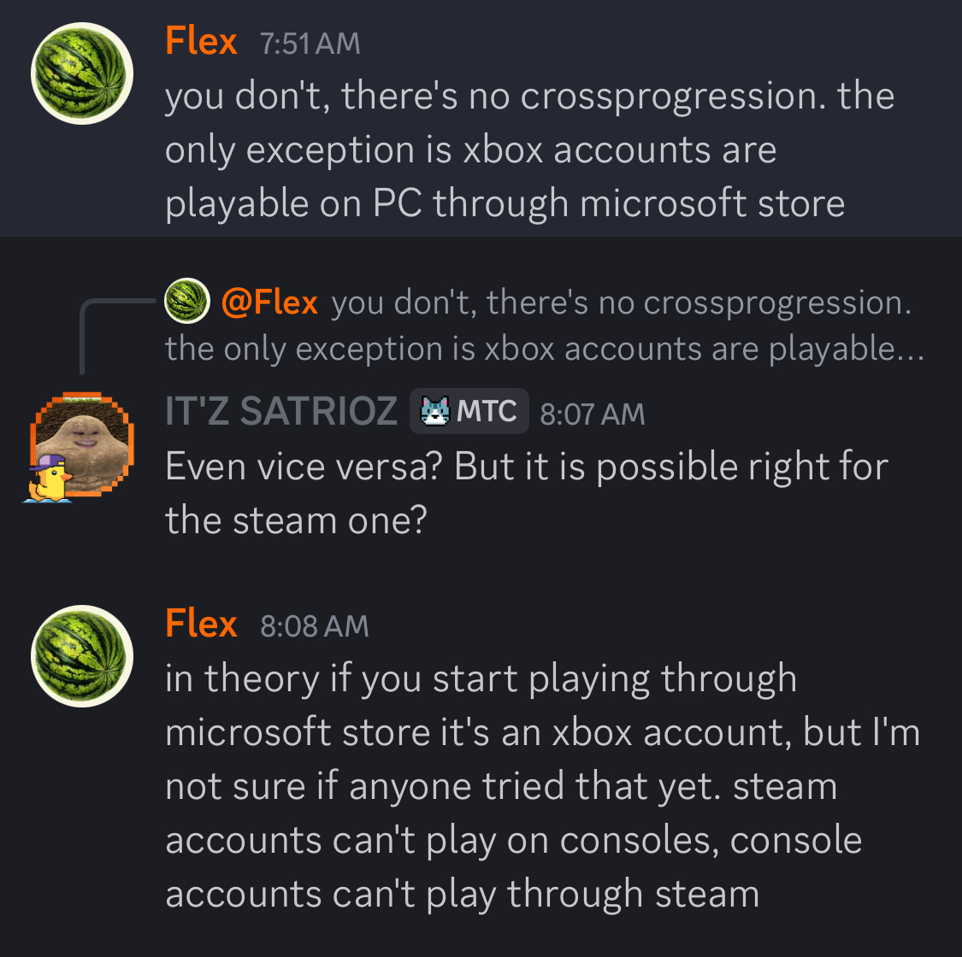The height and width of the screenshot is (957, 962).
Task: Tap Flex's watermelon avatar on 7:51 AM message
Action: tap(82, 74)
